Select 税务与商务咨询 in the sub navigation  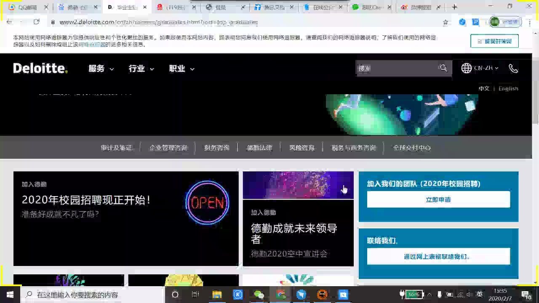click(354, 148)
